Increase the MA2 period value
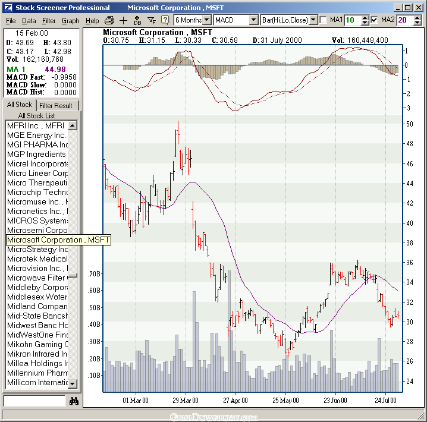This screenshot has height=422, width=427. coord(417,18)
